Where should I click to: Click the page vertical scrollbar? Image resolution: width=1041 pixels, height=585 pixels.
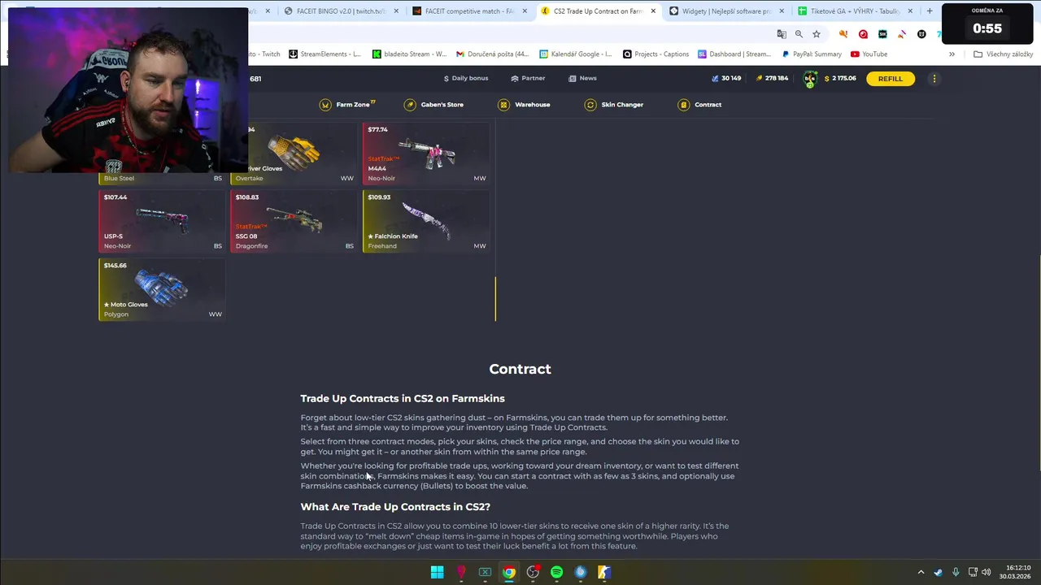tap(1038, 364)
